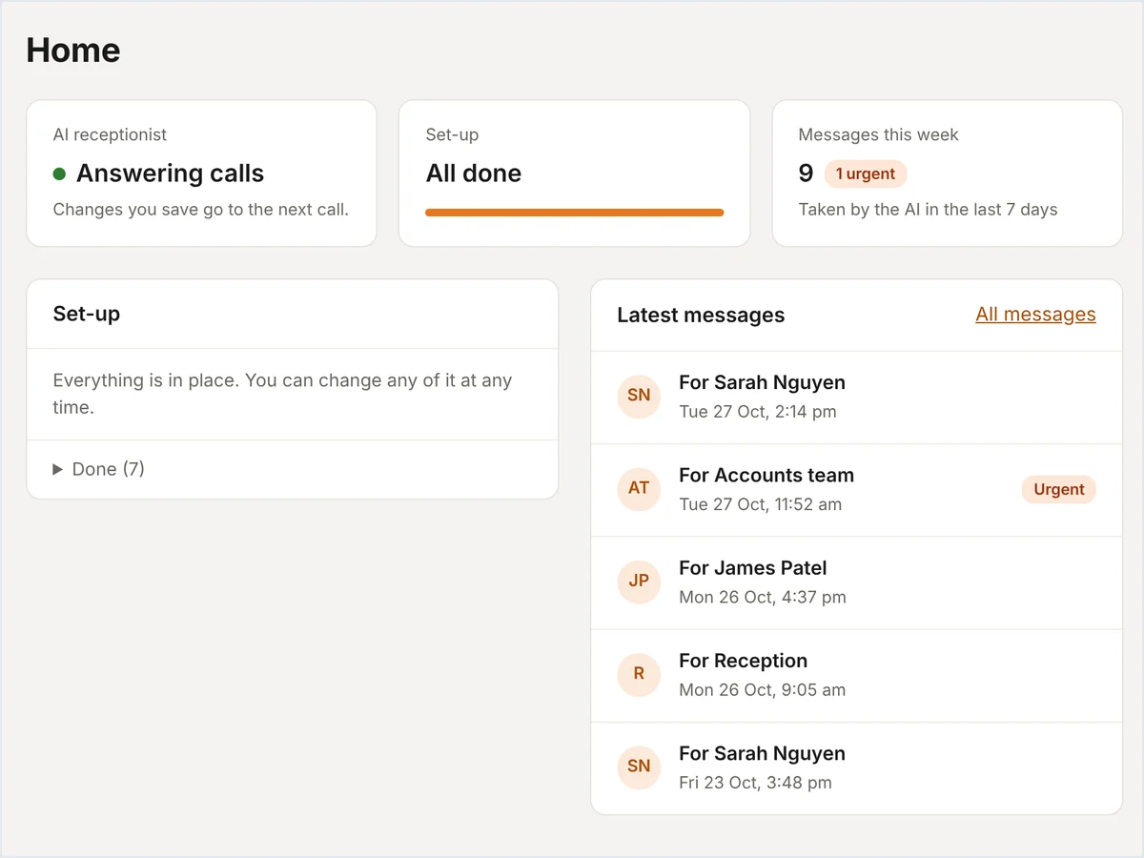The image size is (1144, 858).
Task: Click the 1 urgent badge
Action: [866, 174]
